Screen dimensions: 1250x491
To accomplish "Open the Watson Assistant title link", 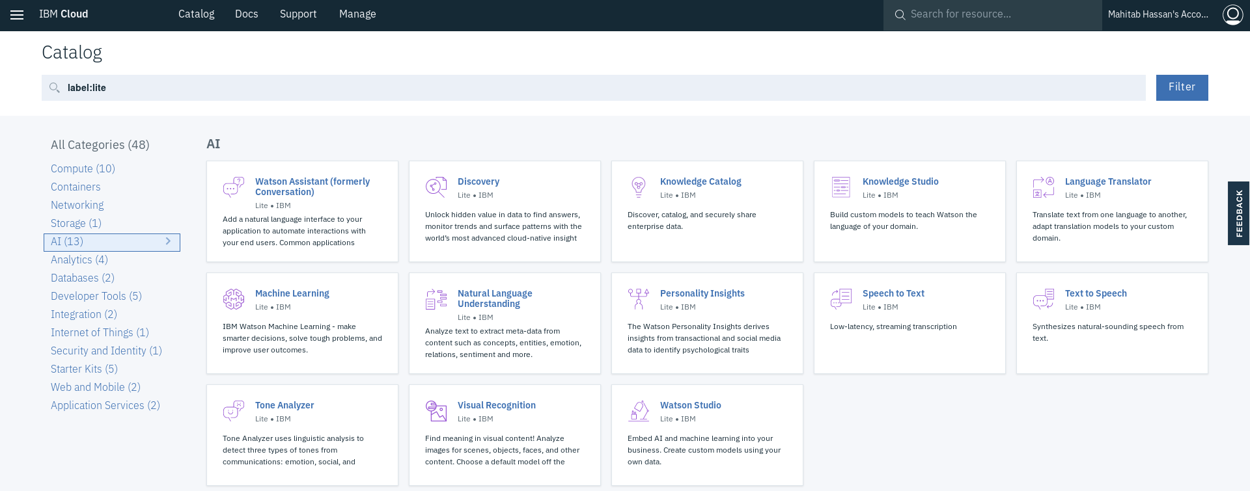I will click(x=312, y=187).
